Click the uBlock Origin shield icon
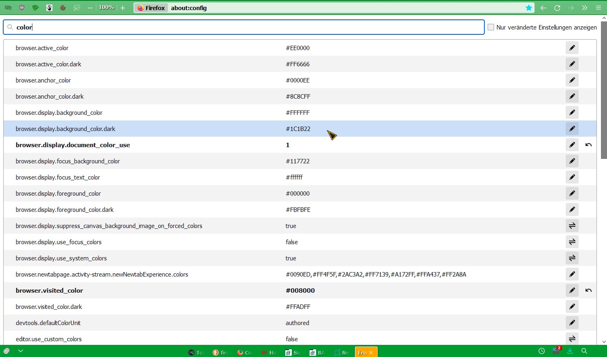This screenshot has height=357, width=607. point(22,8)
